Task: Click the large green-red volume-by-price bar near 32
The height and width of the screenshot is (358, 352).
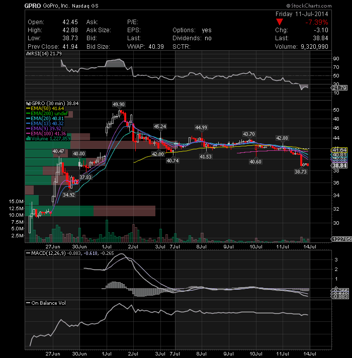Action: (x=90, y=211)
